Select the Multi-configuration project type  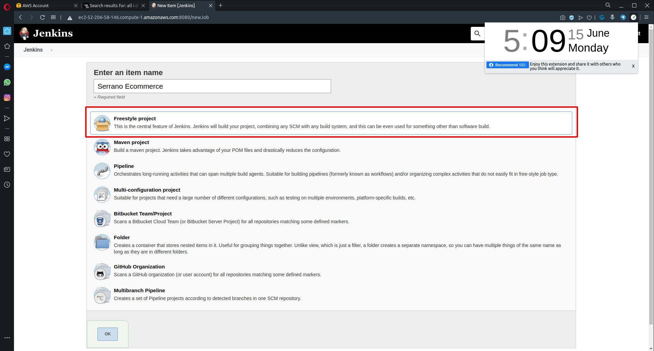[x=331, y=194]
